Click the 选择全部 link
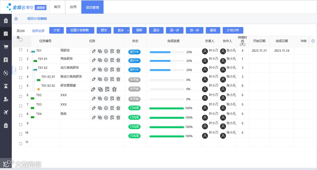Viewport: 317px width, 170px height. [x=38, y=31]
